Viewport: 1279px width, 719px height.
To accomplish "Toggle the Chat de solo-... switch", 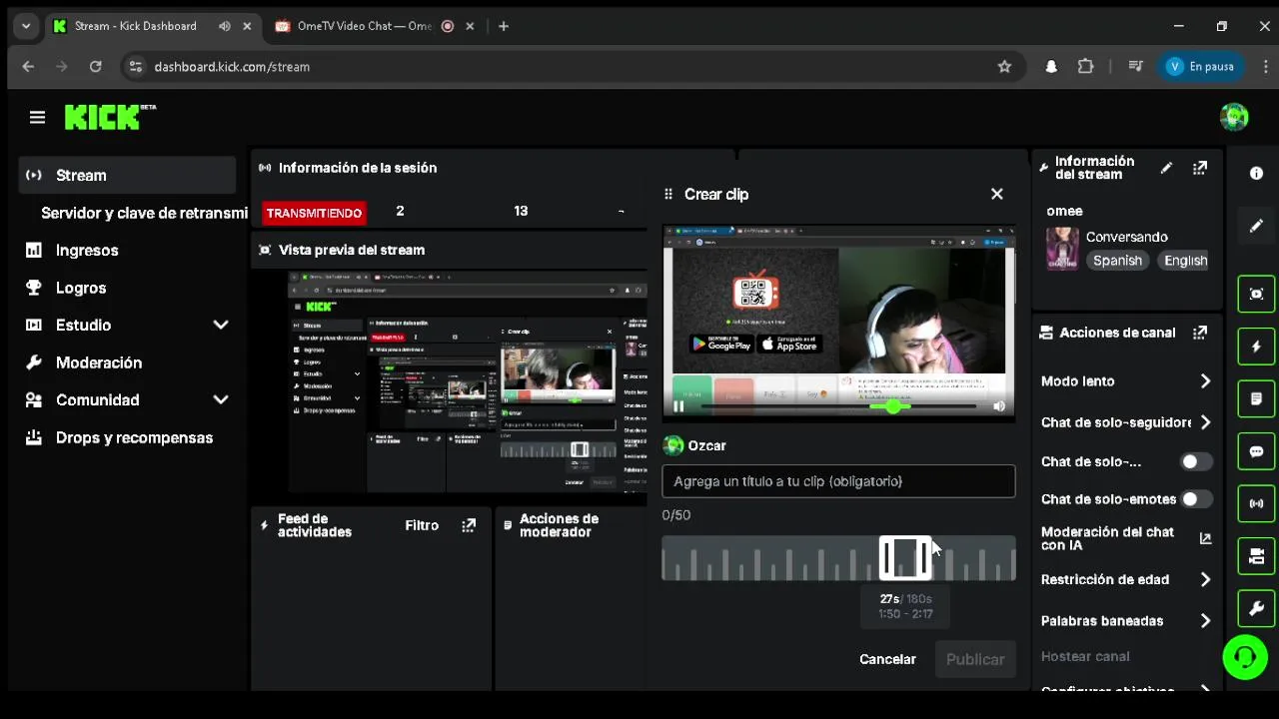I will coord(1196,461).
